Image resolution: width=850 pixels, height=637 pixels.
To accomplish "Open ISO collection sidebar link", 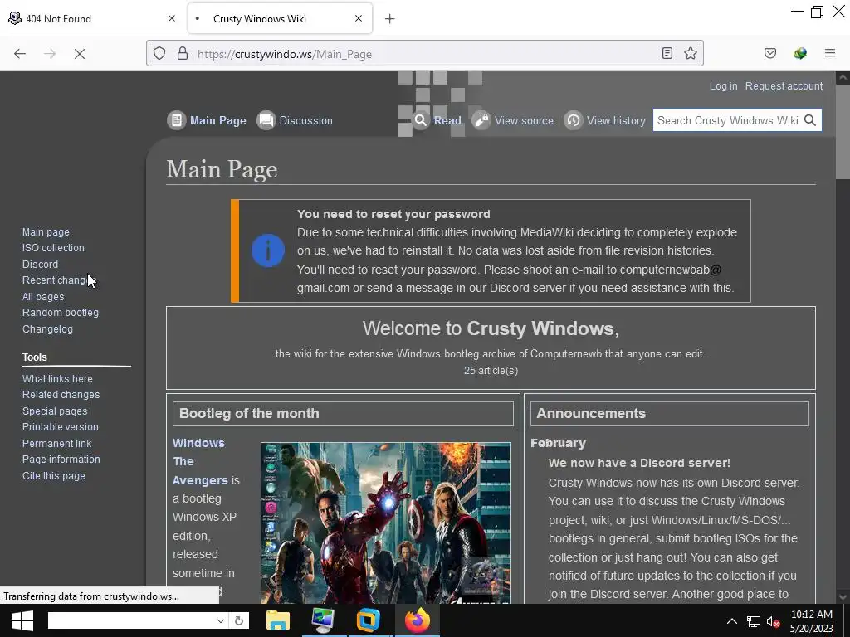I will coord(53,247).
